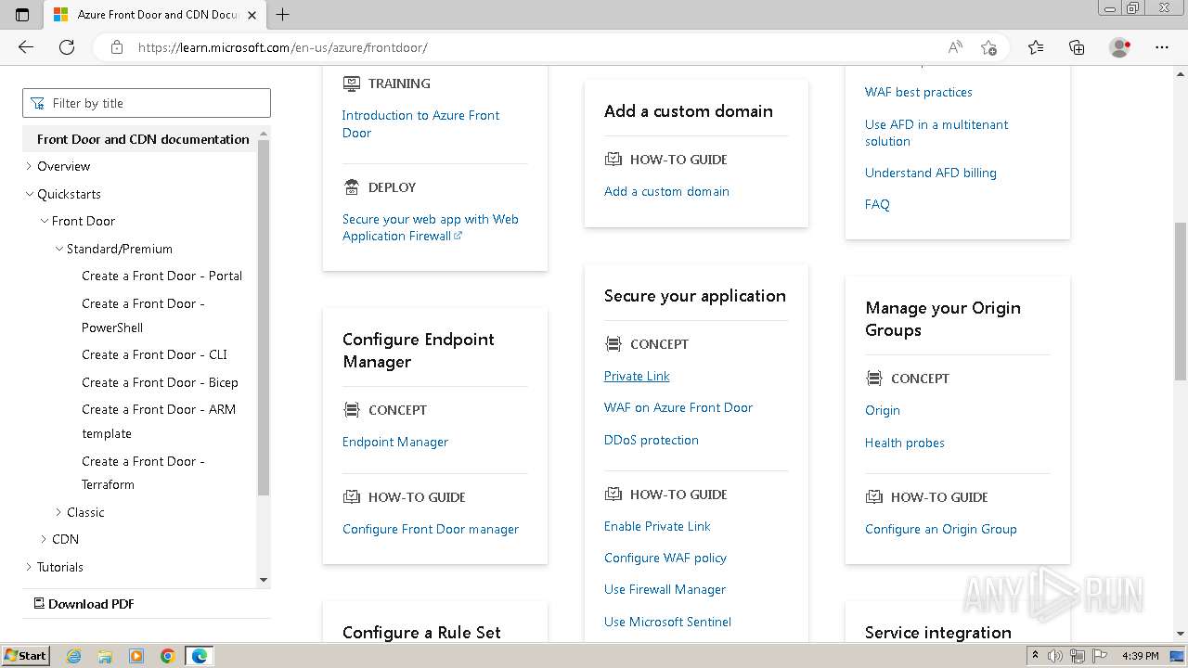Click the page vertical scrollbar thumb

tap(1181, 301)
